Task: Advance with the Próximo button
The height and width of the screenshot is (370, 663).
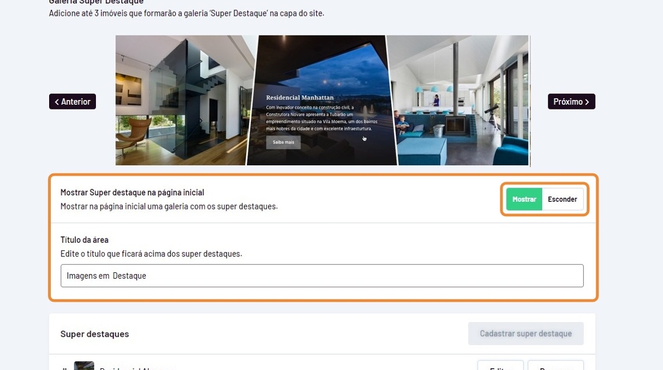Action: pyautogui.click(x=571, y=101)
